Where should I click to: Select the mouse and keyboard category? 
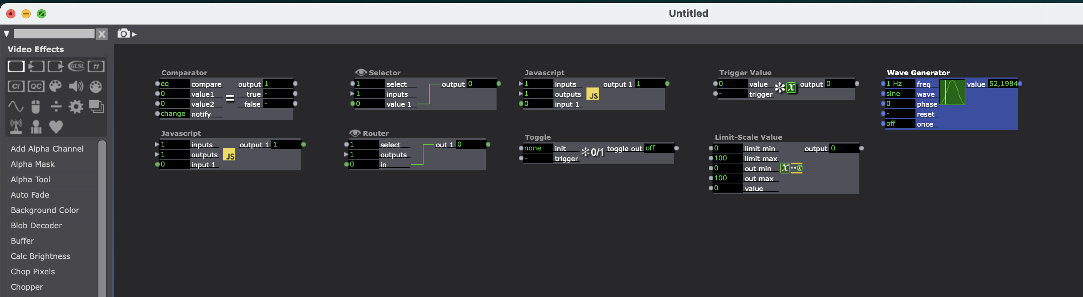36,107
